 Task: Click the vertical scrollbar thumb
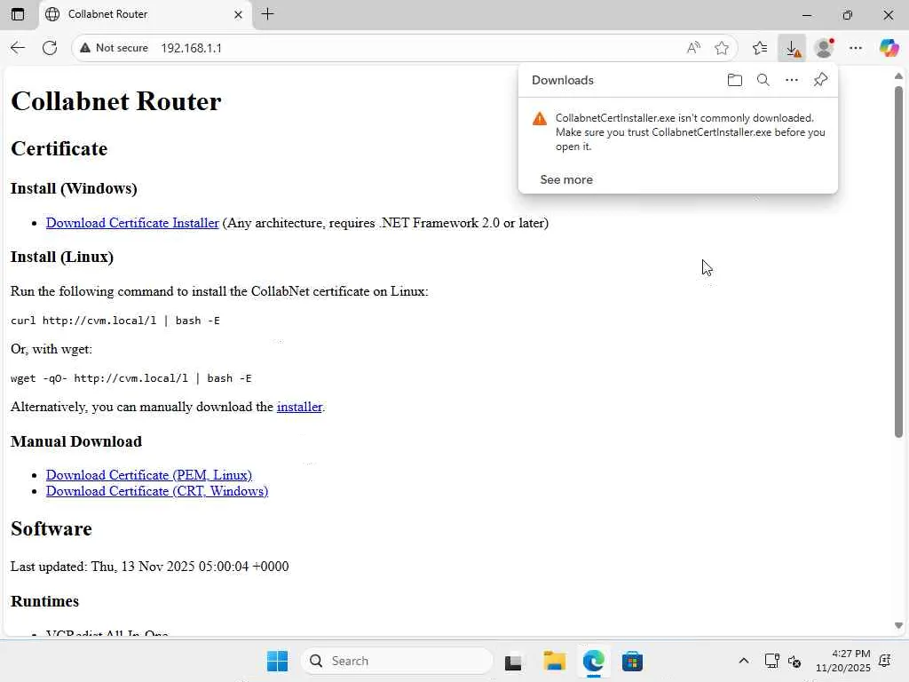coord(898,261)
